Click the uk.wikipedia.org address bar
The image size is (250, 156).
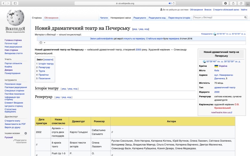tap(125, 3)
